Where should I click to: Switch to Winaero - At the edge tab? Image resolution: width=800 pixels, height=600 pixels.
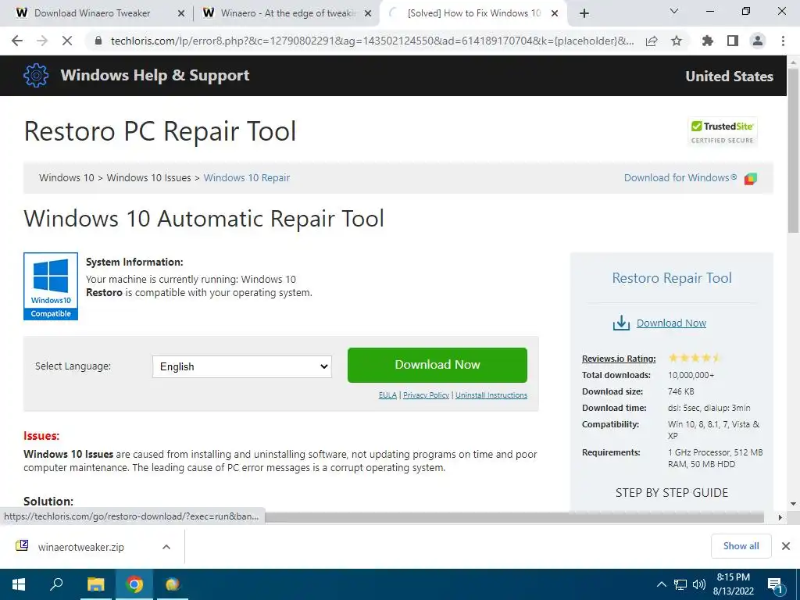pos(287,13)
